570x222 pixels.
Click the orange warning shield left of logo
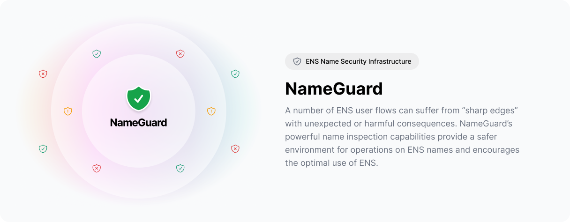[x=68, y=111]
